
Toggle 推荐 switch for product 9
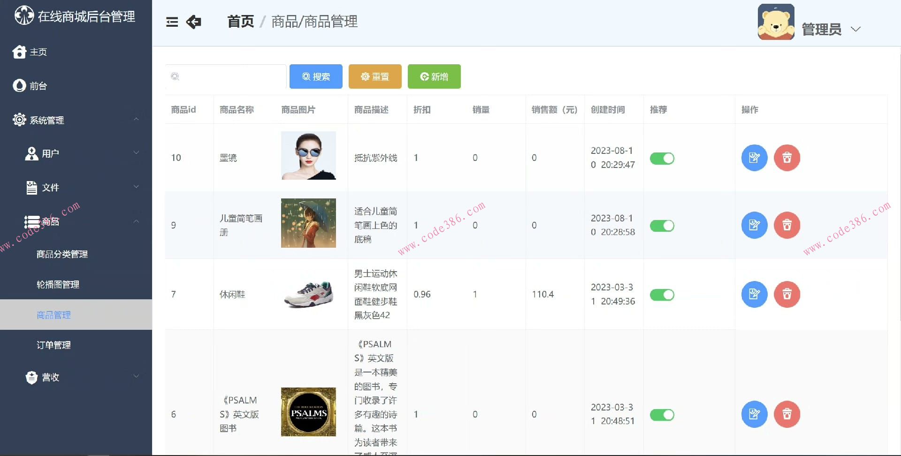pyautogui.click(x=662, y=226)
